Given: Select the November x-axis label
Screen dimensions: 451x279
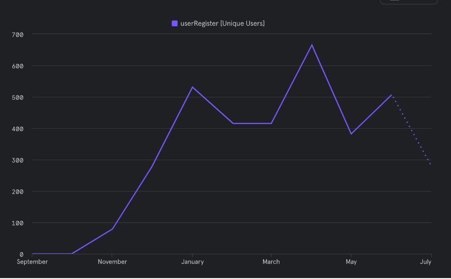Looking at the screenshot, I should pyautogui.click(x=112, y=262).
